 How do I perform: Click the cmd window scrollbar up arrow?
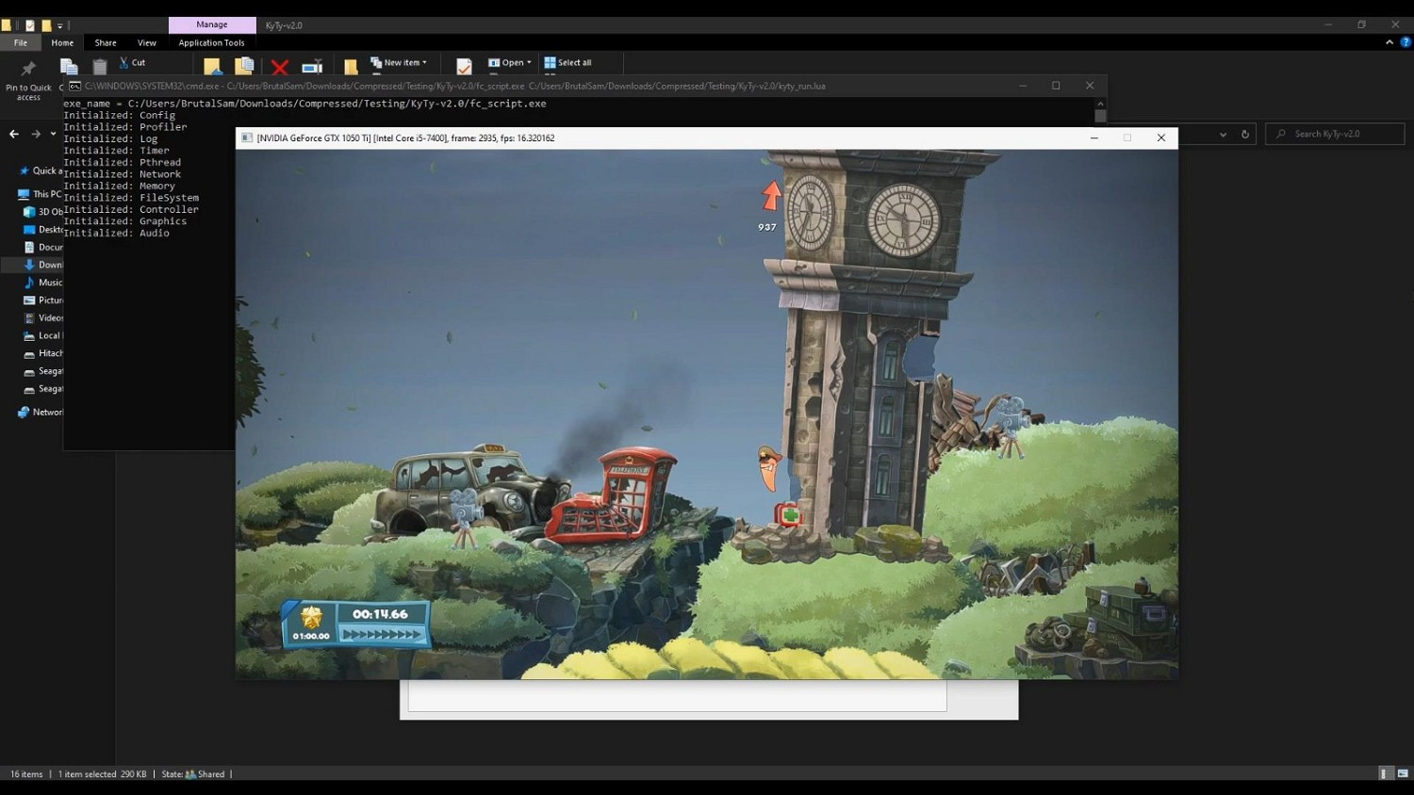pyautogui.click(x=1100, y=103)
